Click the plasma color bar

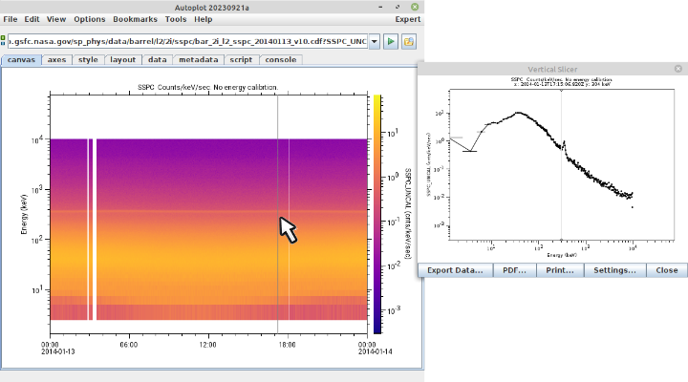pyautogui.click(x=376, y=214)
